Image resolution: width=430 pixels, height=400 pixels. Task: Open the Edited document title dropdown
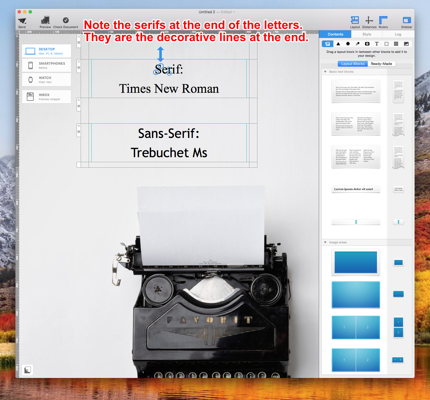coord(228,12)
